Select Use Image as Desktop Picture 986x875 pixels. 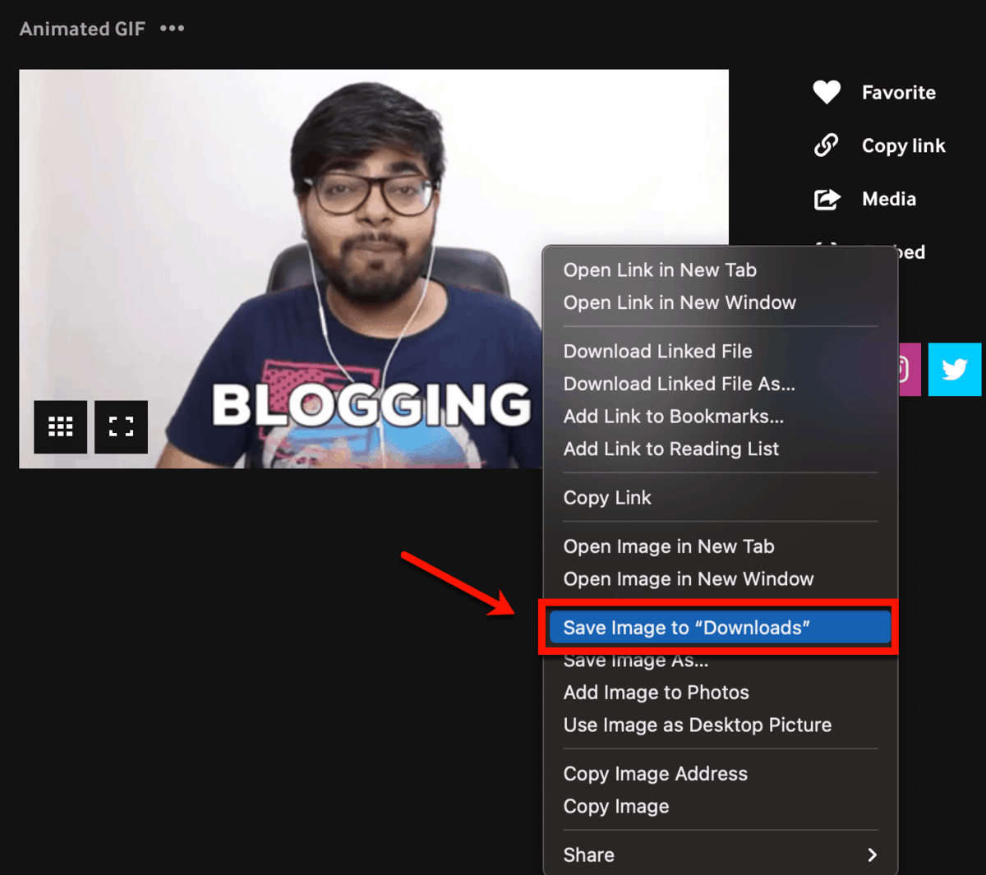point(698,725)
